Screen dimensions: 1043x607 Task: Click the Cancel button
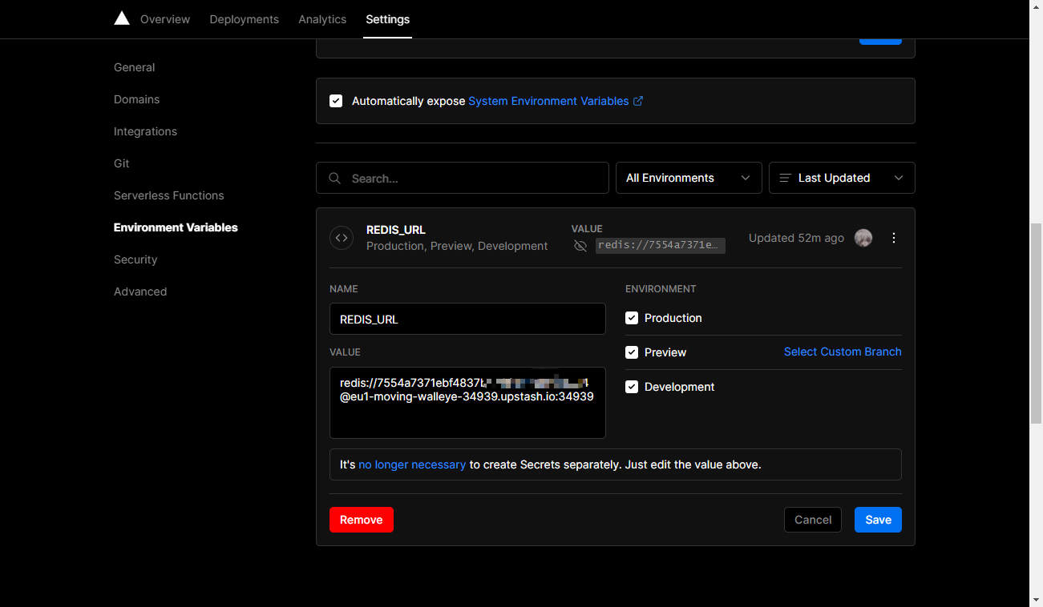click(x=813, y=520)
